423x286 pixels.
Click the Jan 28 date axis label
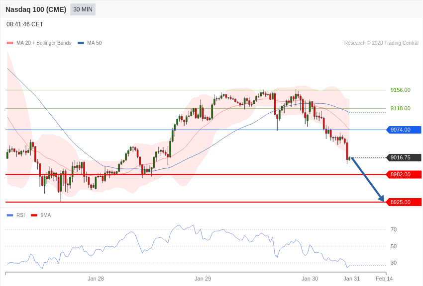click(x=96, y=279)
